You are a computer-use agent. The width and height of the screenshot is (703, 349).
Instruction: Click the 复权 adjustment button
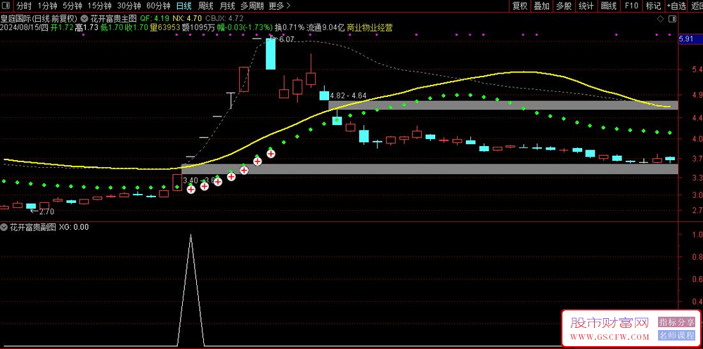click(520, 6)
